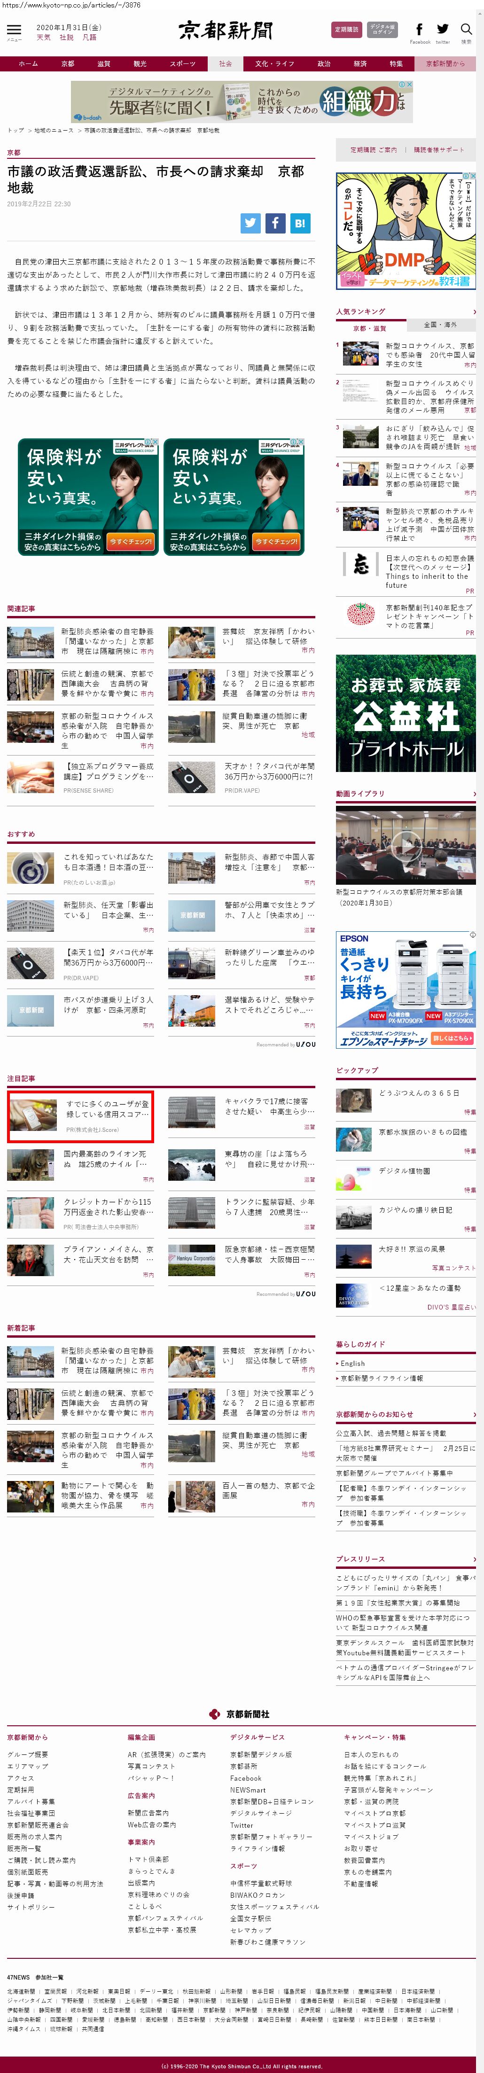This screenshot has height=2073, width=484.
Task: Open search with the magnifier icon
Action: 466,30
